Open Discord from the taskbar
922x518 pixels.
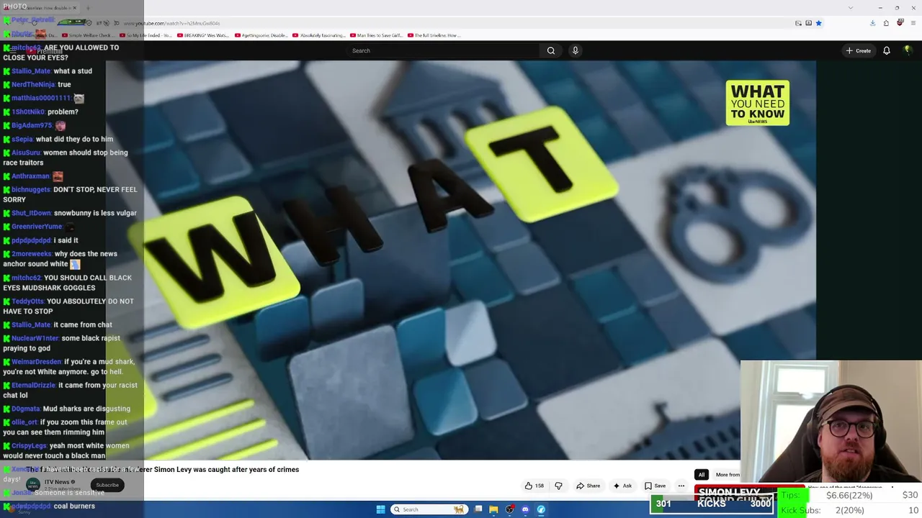[525, 509]
